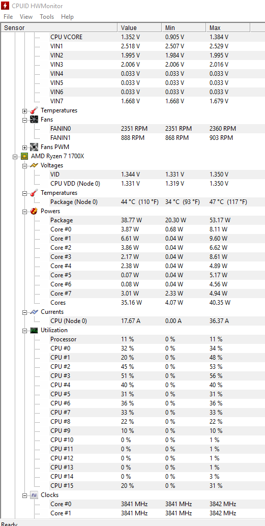This screenshot has height=526, width=265.
Task: Click the Max column header
Action: (228, 27)
